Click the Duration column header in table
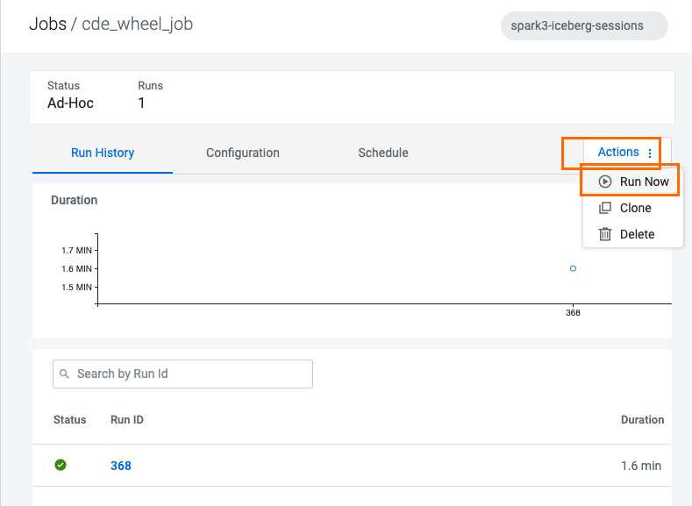Screen dimensions: 692x506 642,420
